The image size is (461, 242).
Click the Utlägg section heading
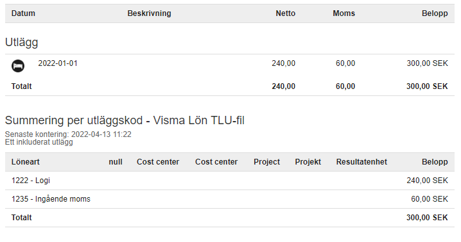pos(21,42)
